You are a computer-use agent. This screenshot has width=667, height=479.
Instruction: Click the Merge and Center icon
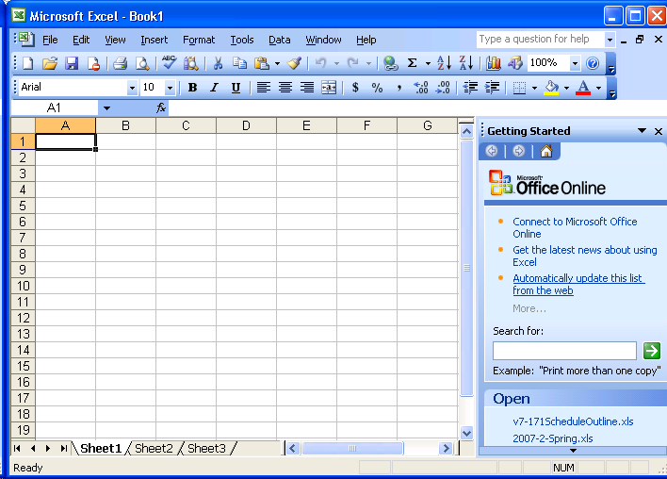pos(329,88)
